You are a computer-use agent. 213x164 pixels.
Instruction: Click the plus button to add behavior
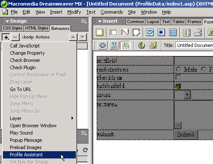6,37
